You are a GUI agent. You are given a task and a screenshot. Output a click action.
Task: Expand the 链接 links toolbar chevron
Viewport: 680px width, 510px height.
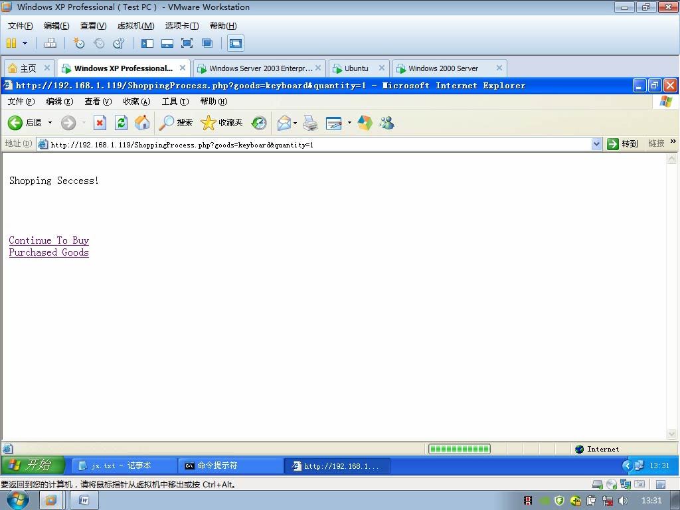(x=673, y=141)
